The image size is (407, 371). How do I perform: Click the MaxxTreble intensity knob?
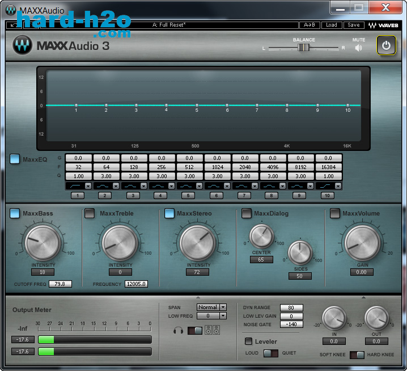click(120, 243)
